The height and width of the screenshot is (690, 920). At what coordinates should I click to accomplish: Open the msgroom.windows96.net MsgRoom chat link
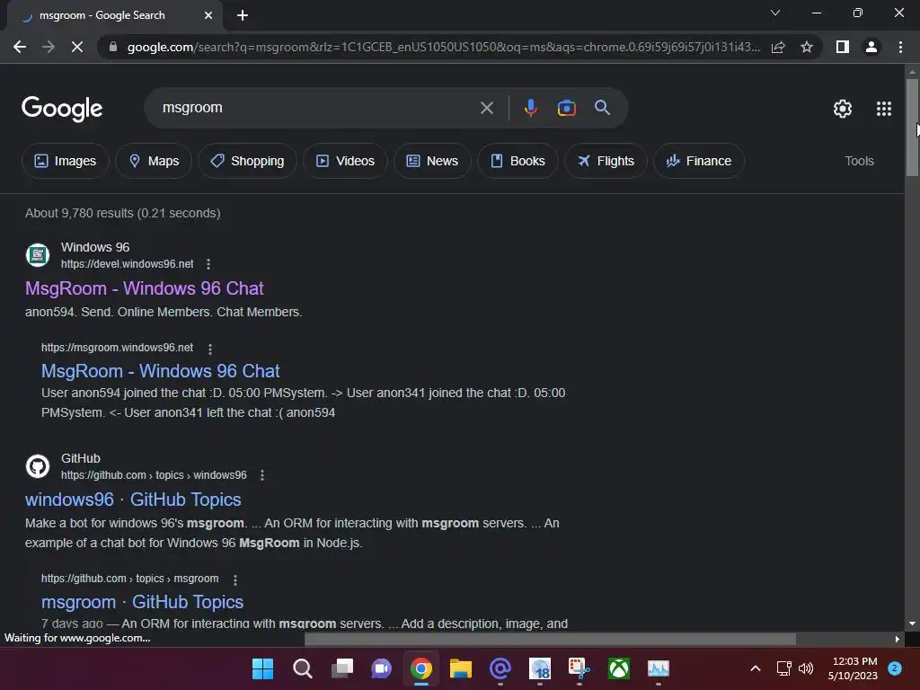pyautogui.click(x=160, y=371)
